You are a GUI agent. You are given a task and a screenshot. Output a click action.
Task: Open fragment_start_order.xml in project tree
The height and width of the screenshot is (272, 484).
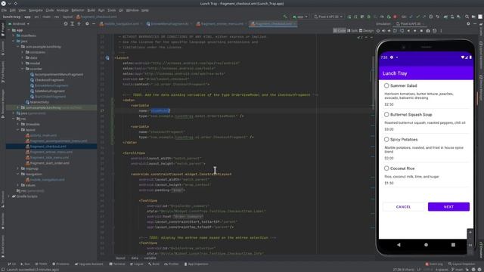(49, 163)
